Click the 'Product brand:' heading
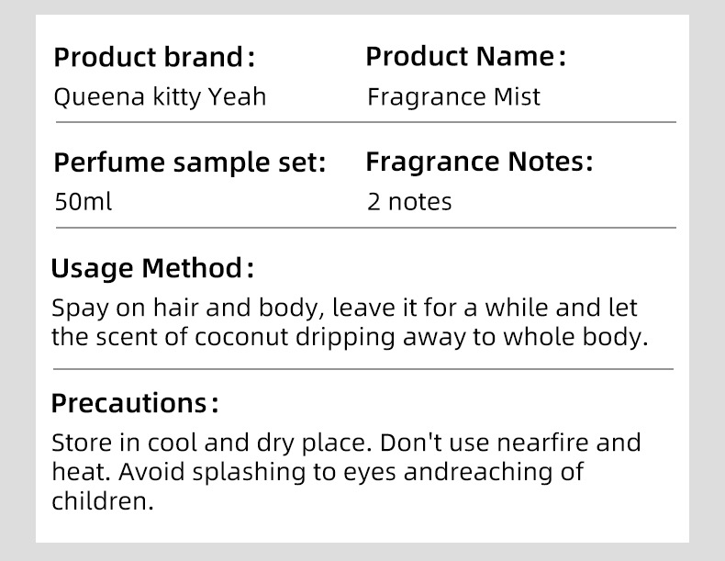 [x=154, y=57]
